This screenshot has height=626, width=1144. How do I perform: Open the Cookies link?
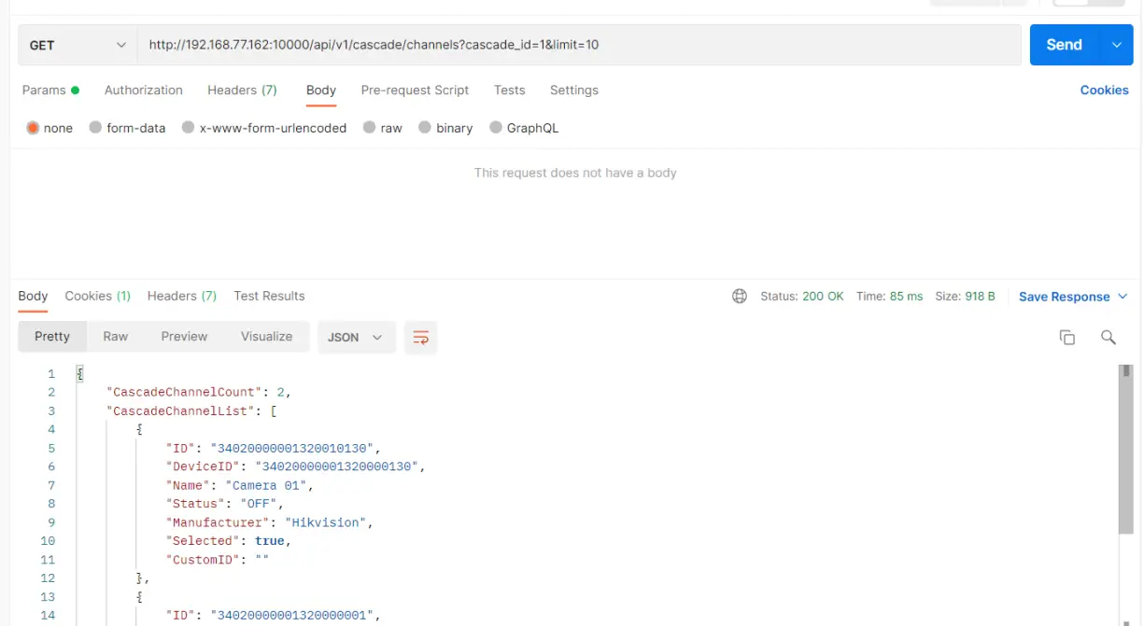[x=1104, y=90]
